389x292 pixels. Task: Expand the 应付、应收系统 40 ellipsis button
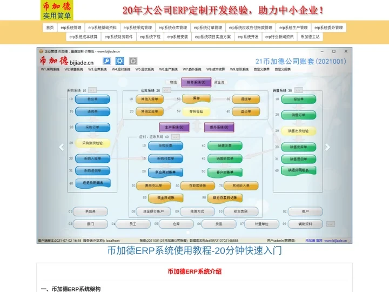[x=175, y=137]
